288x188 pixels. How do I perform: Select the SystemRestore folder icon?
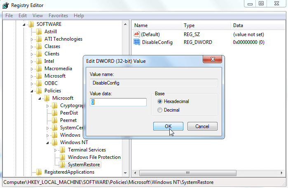click(x=63, y=165)
